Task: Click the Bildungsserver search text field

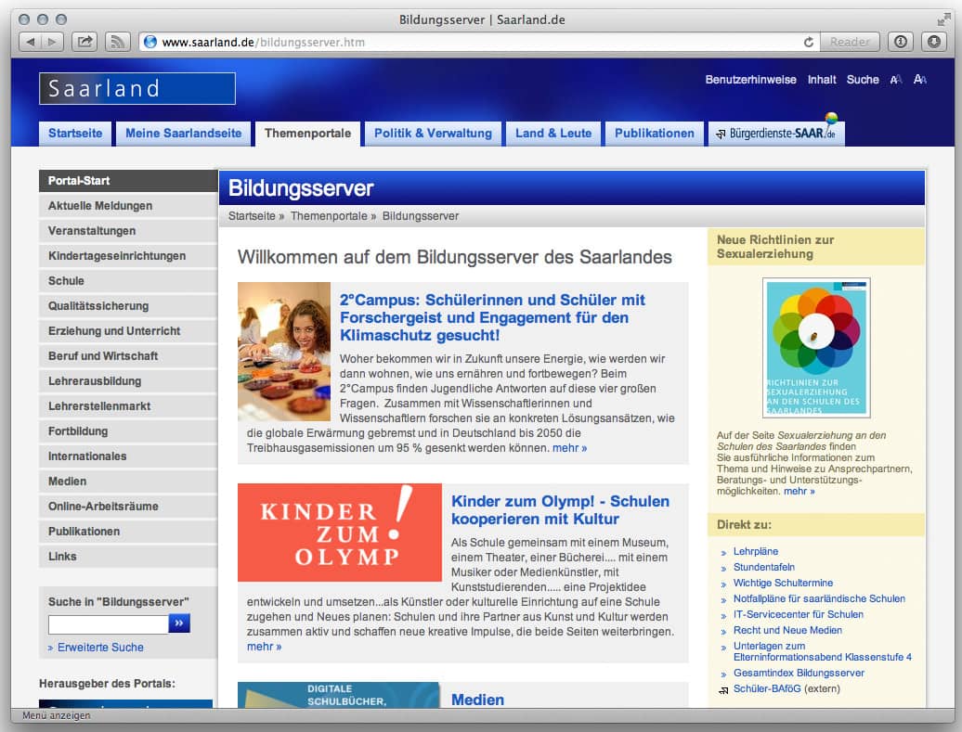Action: [108, 623]
